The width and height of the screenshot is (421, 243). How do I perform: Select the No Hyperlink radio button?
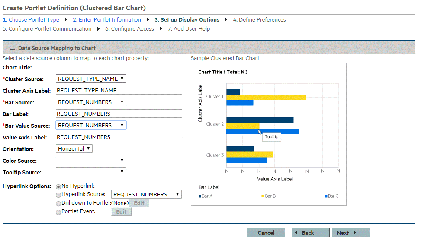pyautogui.click(x=58, y=186)
